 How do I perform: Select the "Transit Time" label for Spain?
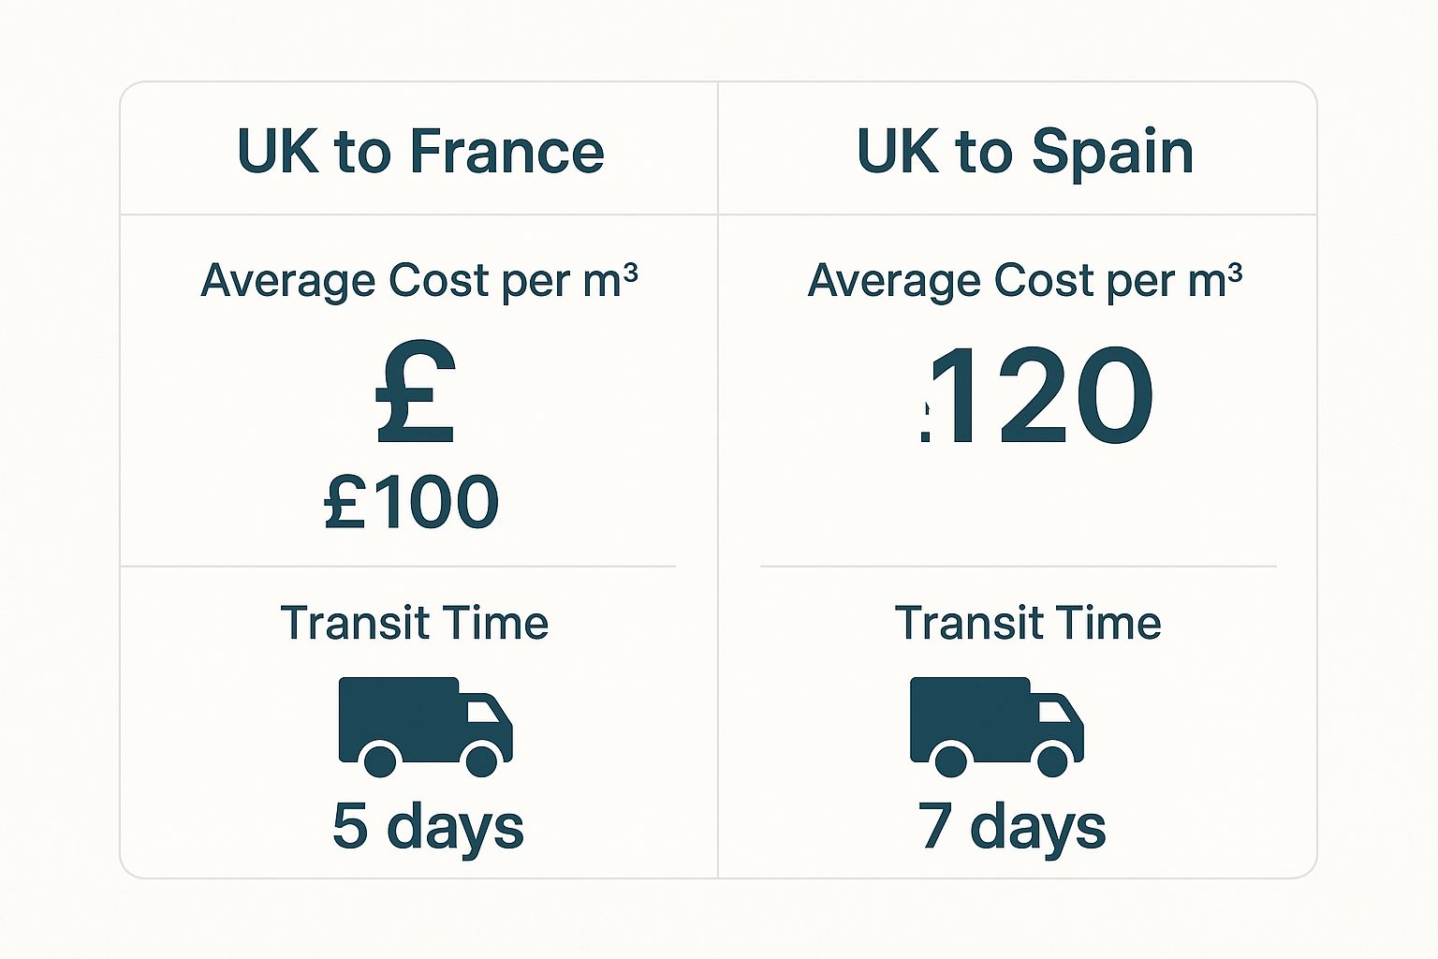click(1028, 624)
